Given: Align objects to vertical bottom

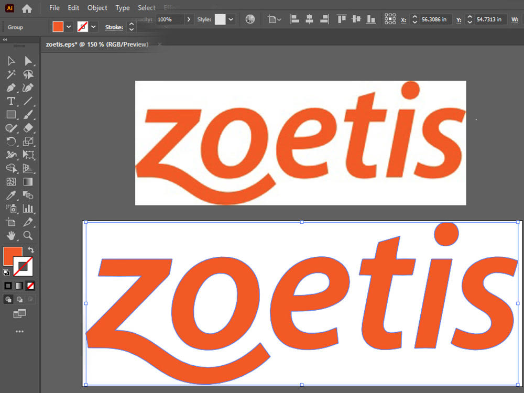Looking at the screenshot, I should pyautogui.click(x=371, y=19).
